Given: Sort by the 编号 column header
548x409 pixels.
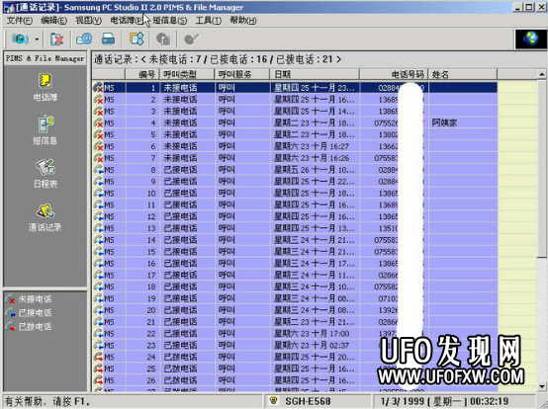Looking at the screenshot, I should pyautogui.click(x=142, y=74).
